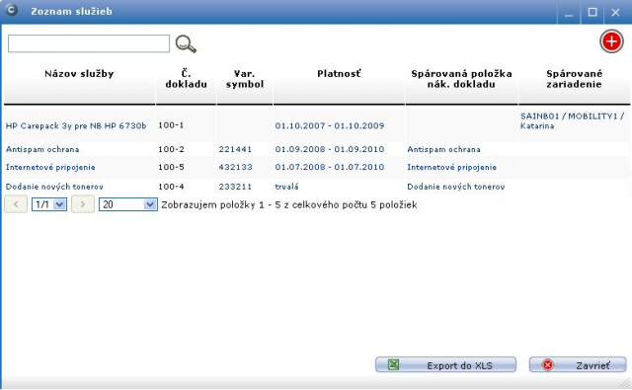Click the application logo in title bar
Image resolution: width=632 pixels, height=390 pixels.
(11, 10)
